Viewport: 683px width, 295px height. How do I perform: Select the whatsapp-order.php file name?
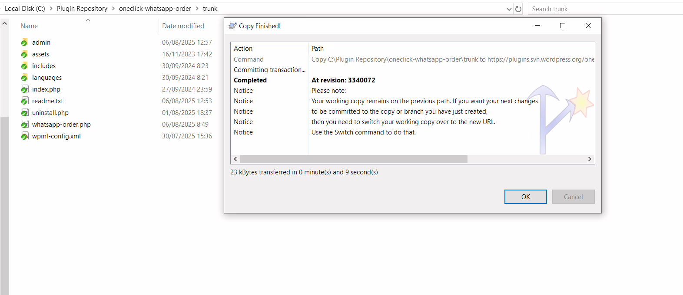pyautogui.click(x=61, y=125)
